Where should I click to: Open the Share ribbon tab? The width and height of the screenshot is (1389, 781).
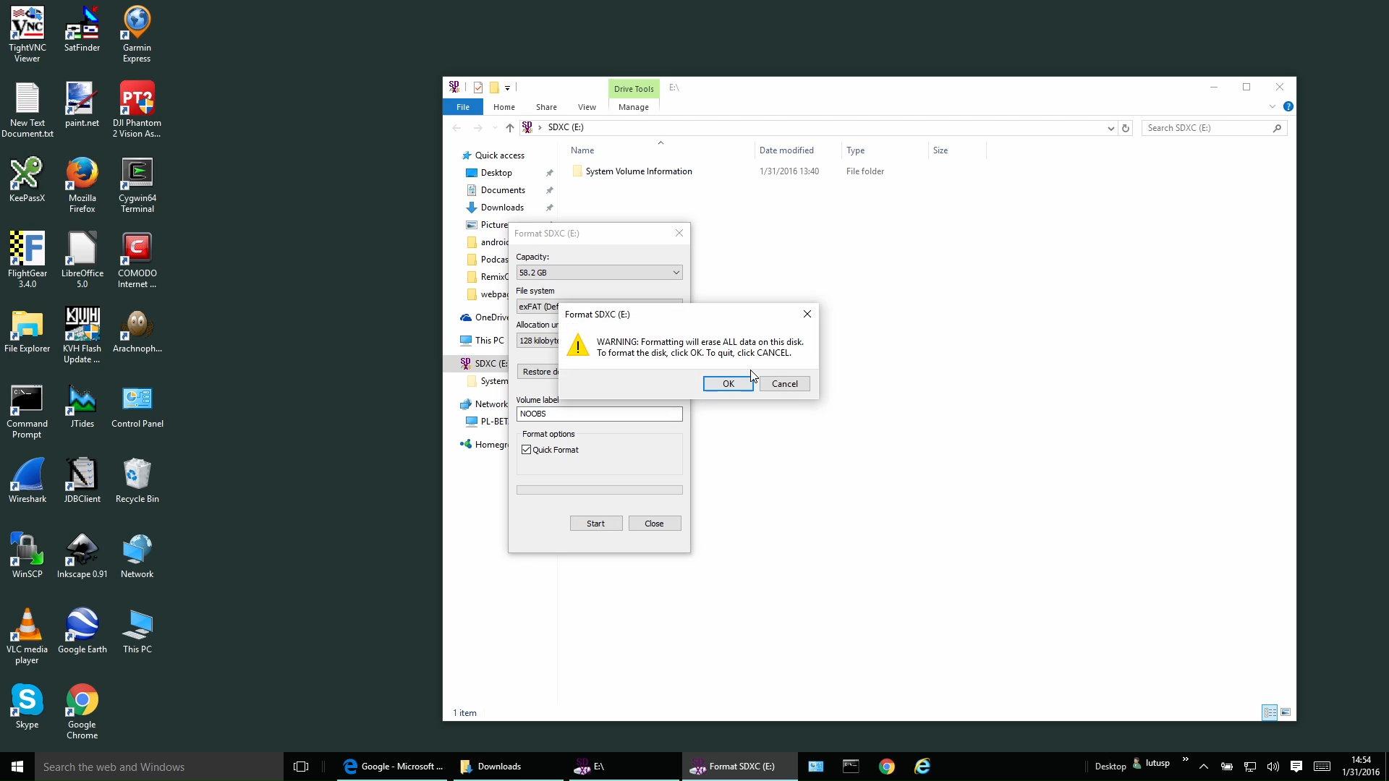point(546,107)
